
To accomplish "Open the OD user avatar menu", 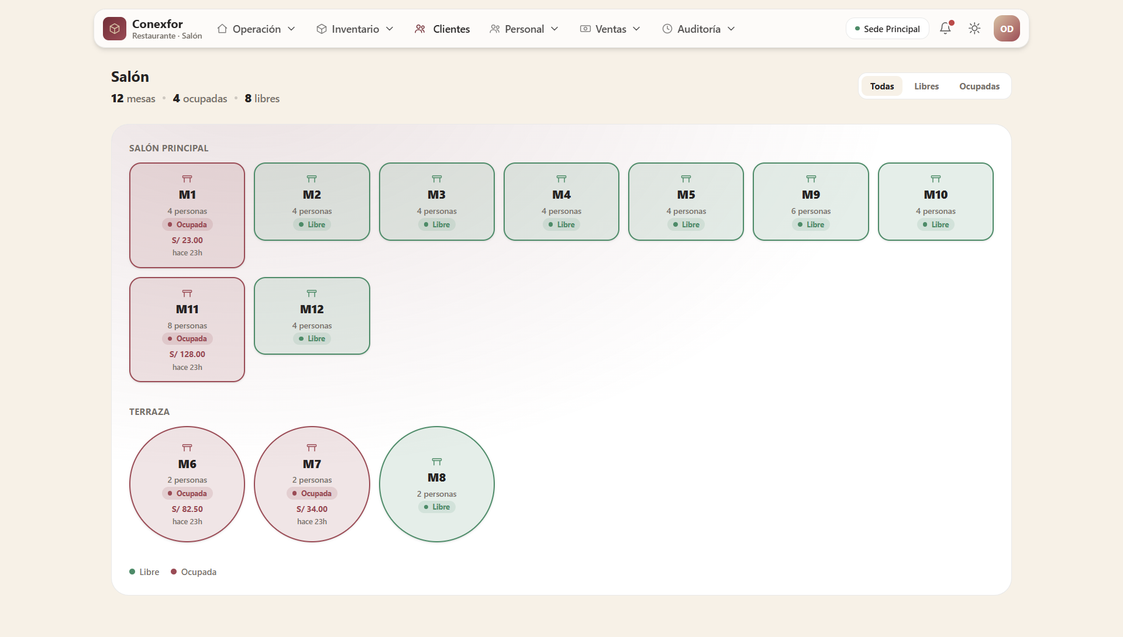I will pyautogui.click(x=1007, y=29).
